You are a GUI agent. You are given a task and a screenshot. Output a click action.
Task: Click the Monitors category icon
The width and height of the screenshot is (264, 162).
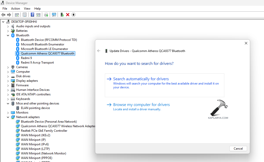(x=13, y=113)
